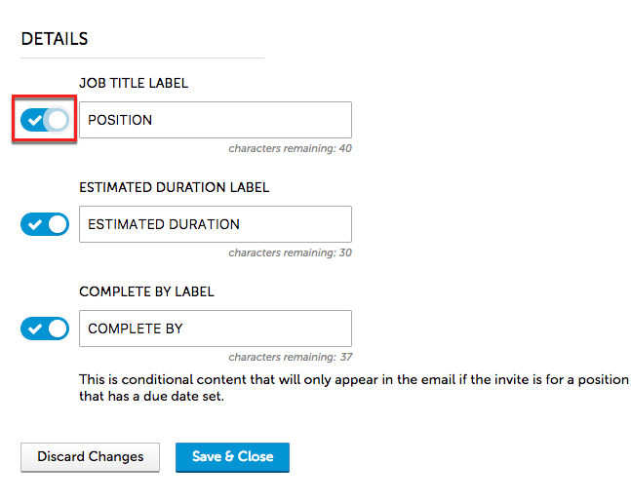The image size is (631, 503).
Task: Click the COMPLETE BY LABEL caption
Action: click(146, 291)
